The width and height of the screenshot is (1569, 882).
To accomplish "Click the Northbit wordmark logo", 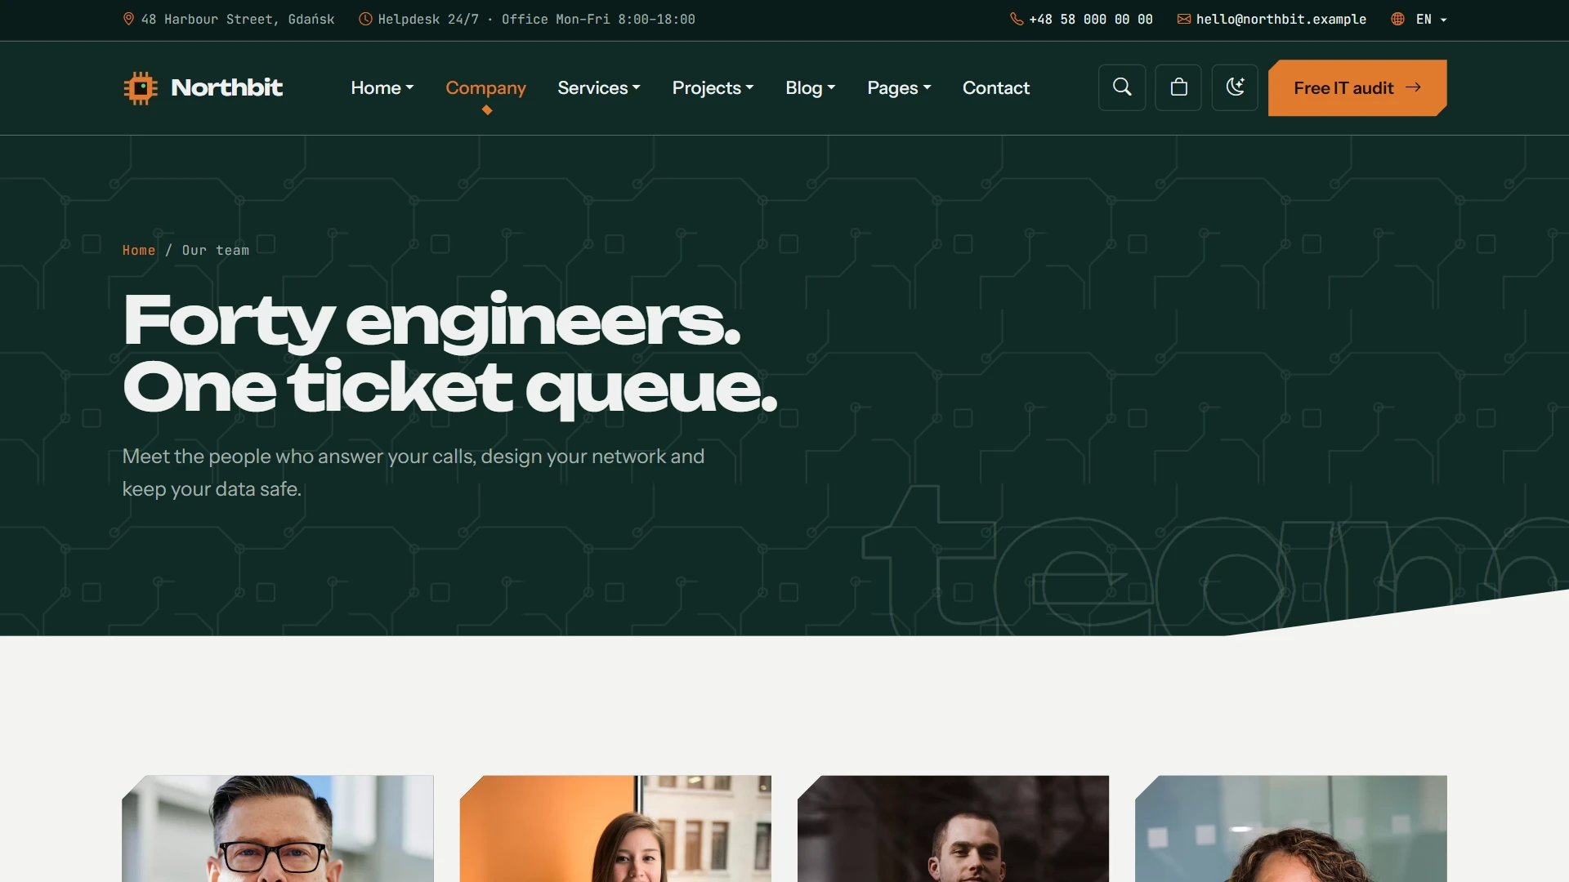I will (226, 87).
